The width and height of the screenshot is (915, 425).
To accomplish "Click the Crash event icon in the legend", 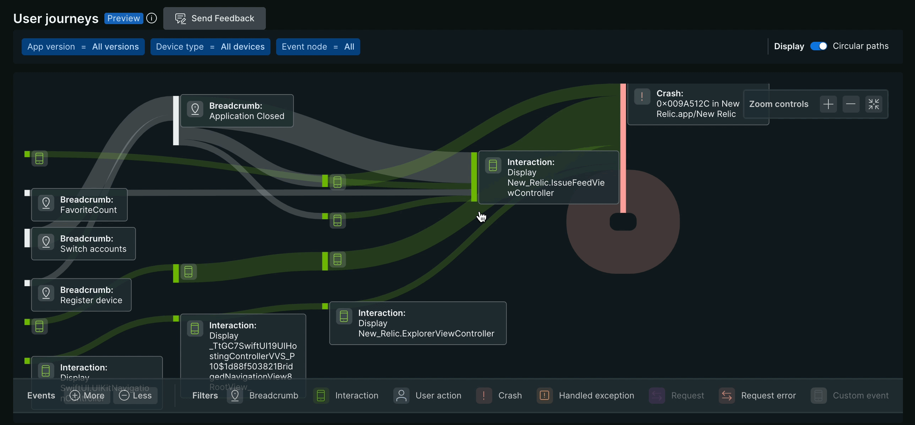I will pyautogui.click(x=483, y=395).
